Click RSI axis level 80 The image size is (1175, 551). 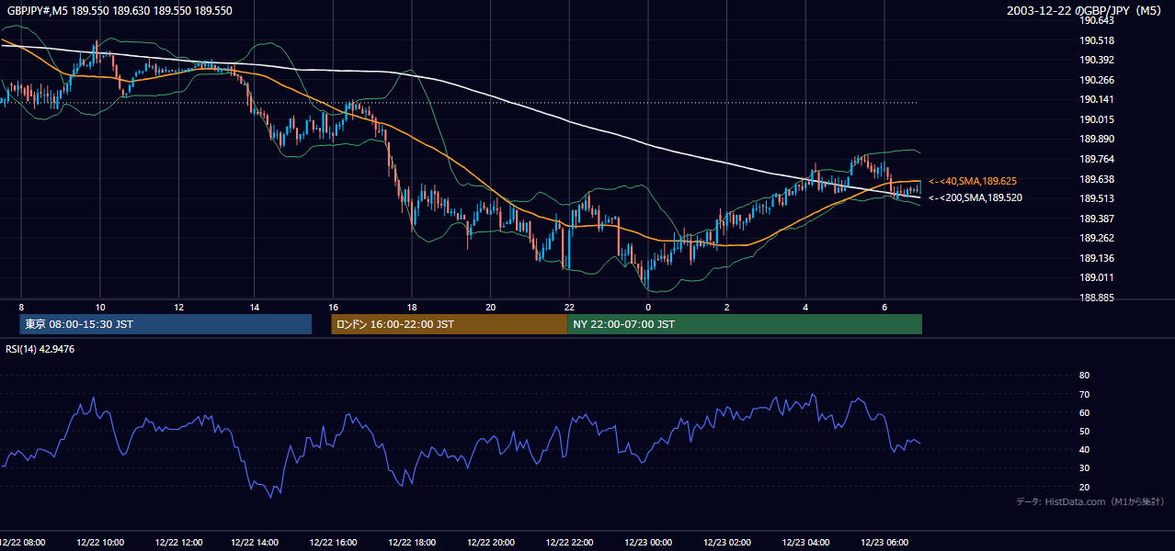coord(1084,376)
